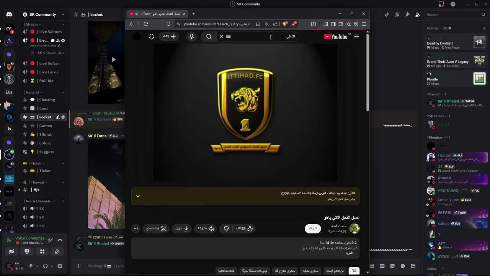490x276 pixels.
Task: Share your screen in Discord
Action: 27,251
